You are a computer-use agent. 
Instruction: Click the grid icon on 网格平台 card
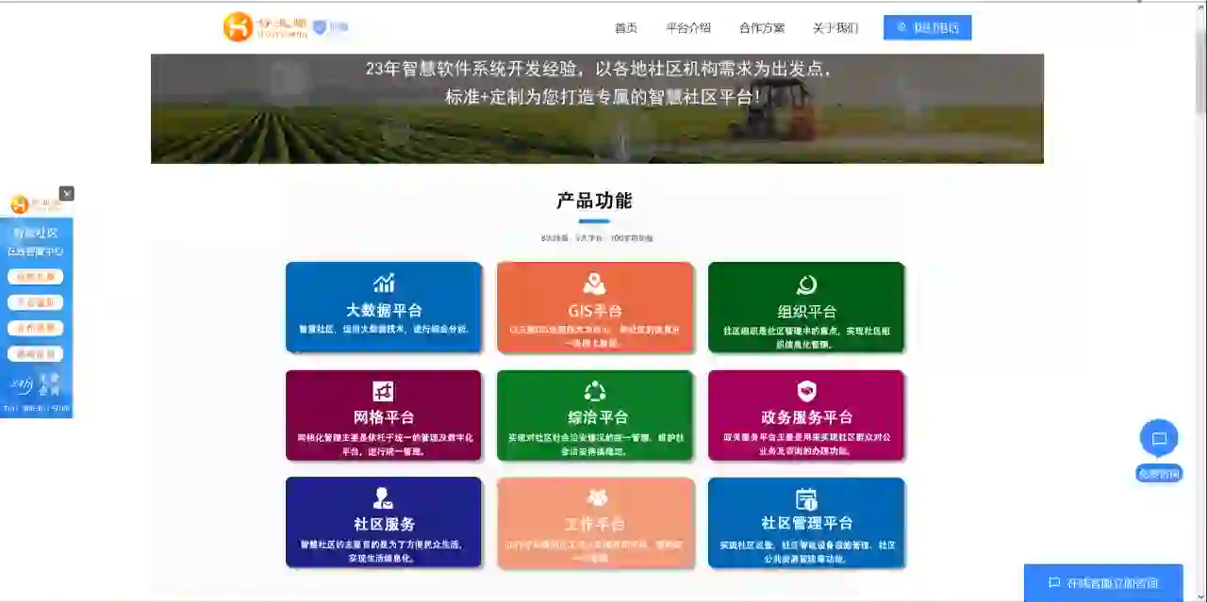383,389
